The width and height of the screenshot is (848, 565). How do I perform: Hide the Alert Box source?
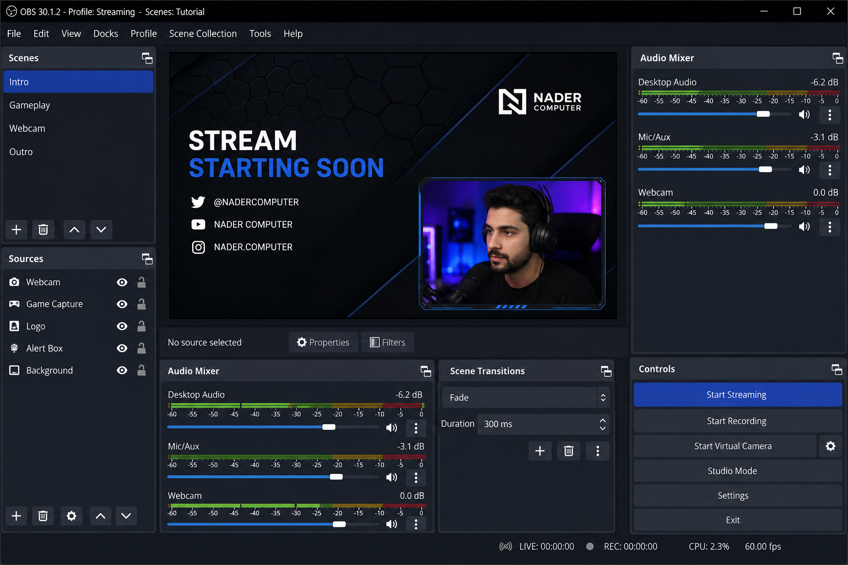(x=122, y=349)
